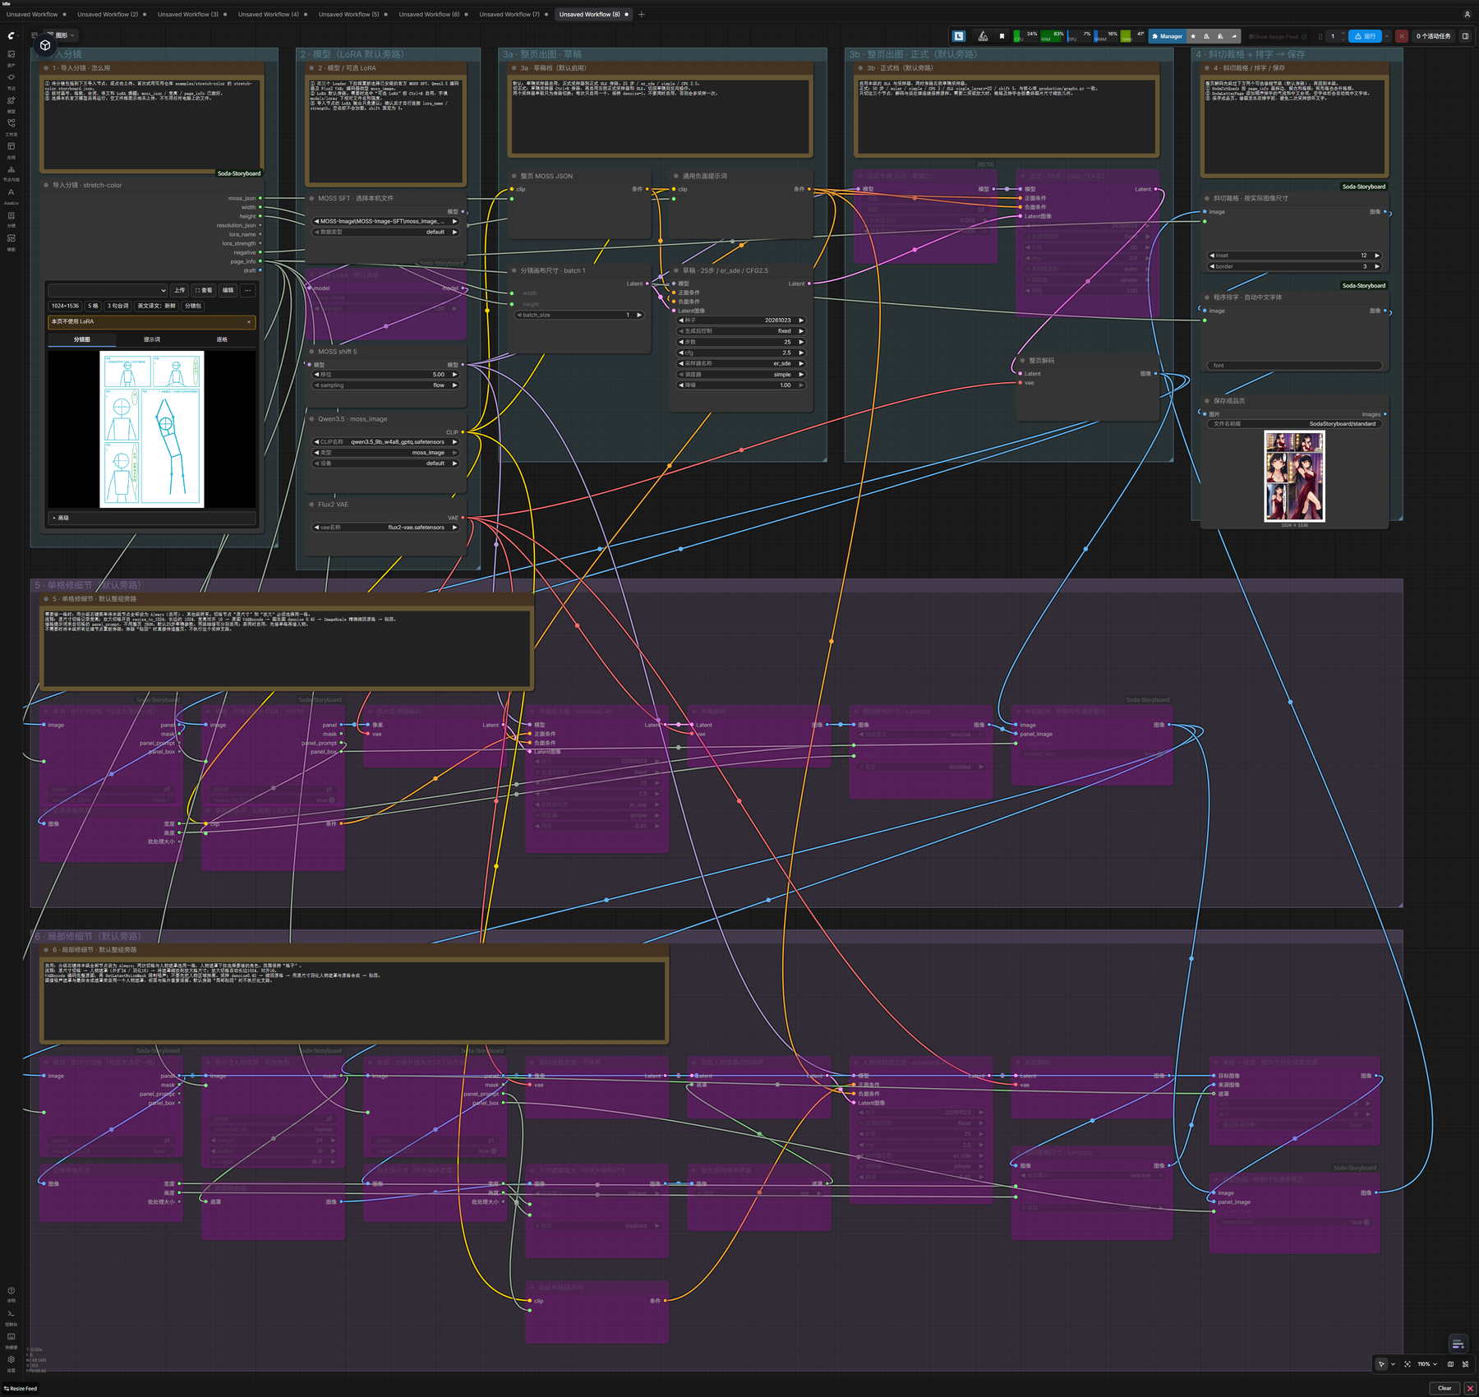Screen dimensions: 1479x1397
Task: Toggle link visibility icon in bottom-right toolbar
Action: point(1465,1364)
